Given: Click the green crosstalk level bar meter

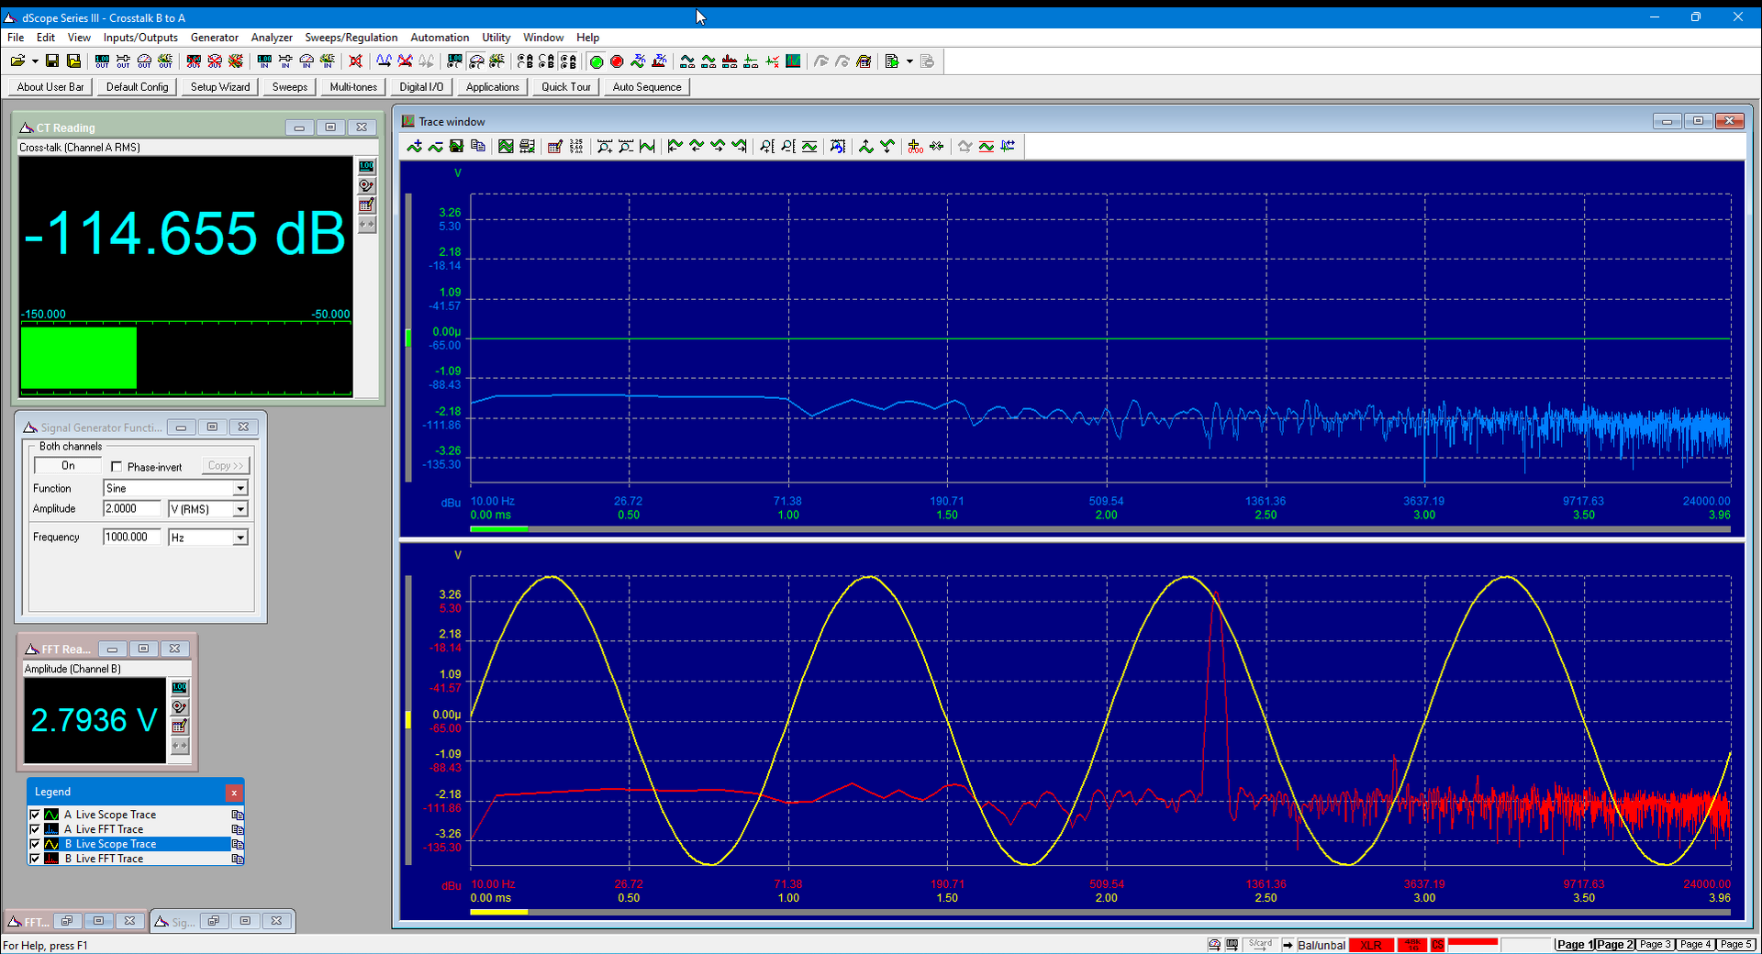Looking at the screenshot, I should pos(79,358).
